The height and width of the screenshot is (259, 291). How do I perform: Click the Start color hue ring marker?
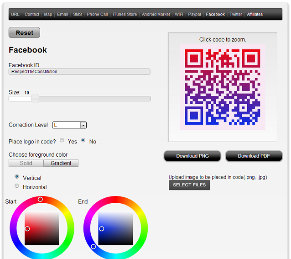[x=40, y=199]
